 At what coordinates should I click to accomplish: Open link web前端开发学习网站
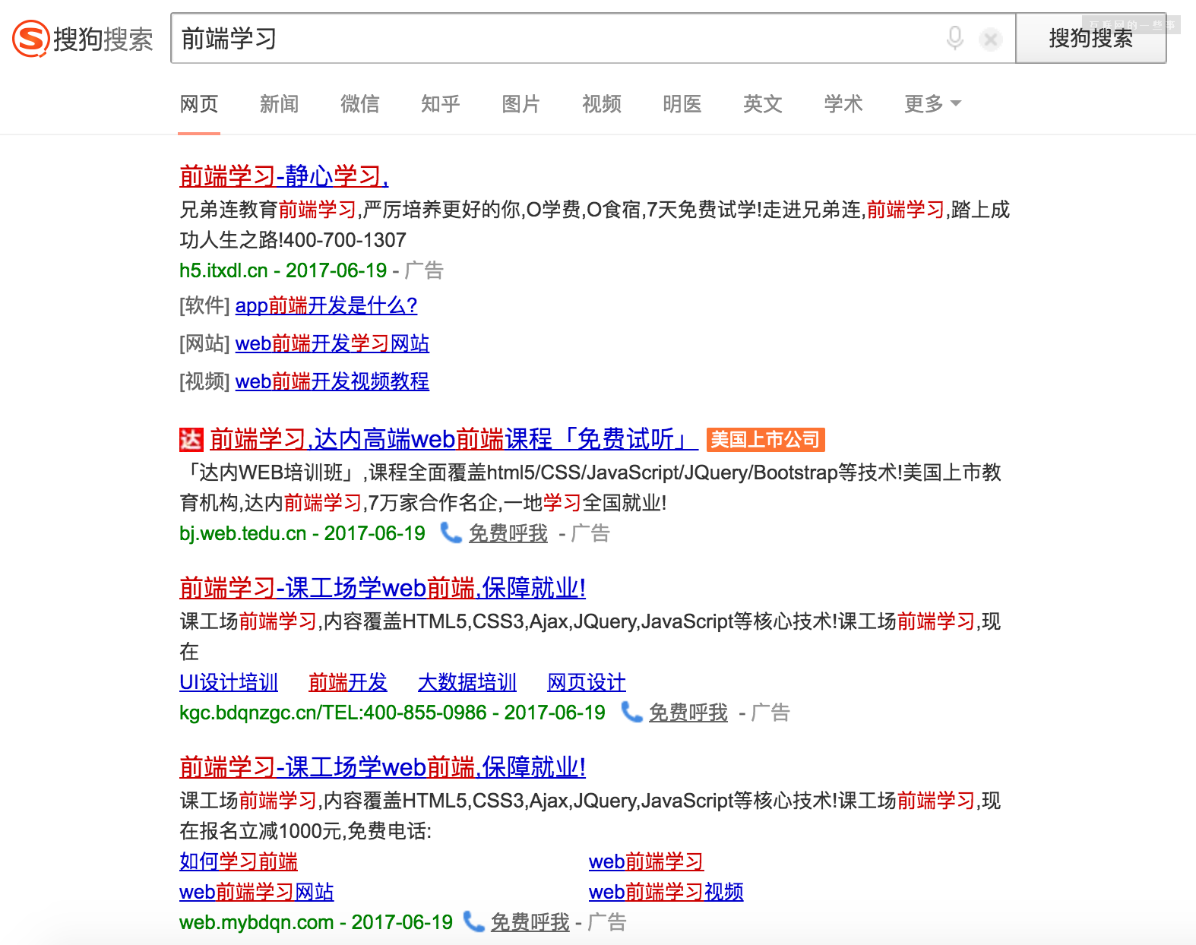coord(332,343)
